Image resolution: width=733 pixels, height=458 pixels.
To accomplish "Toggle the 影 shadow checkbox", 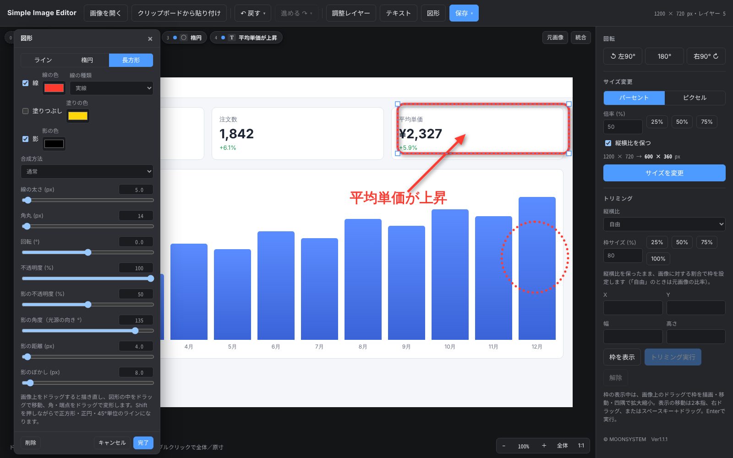I will click(26, 139).
